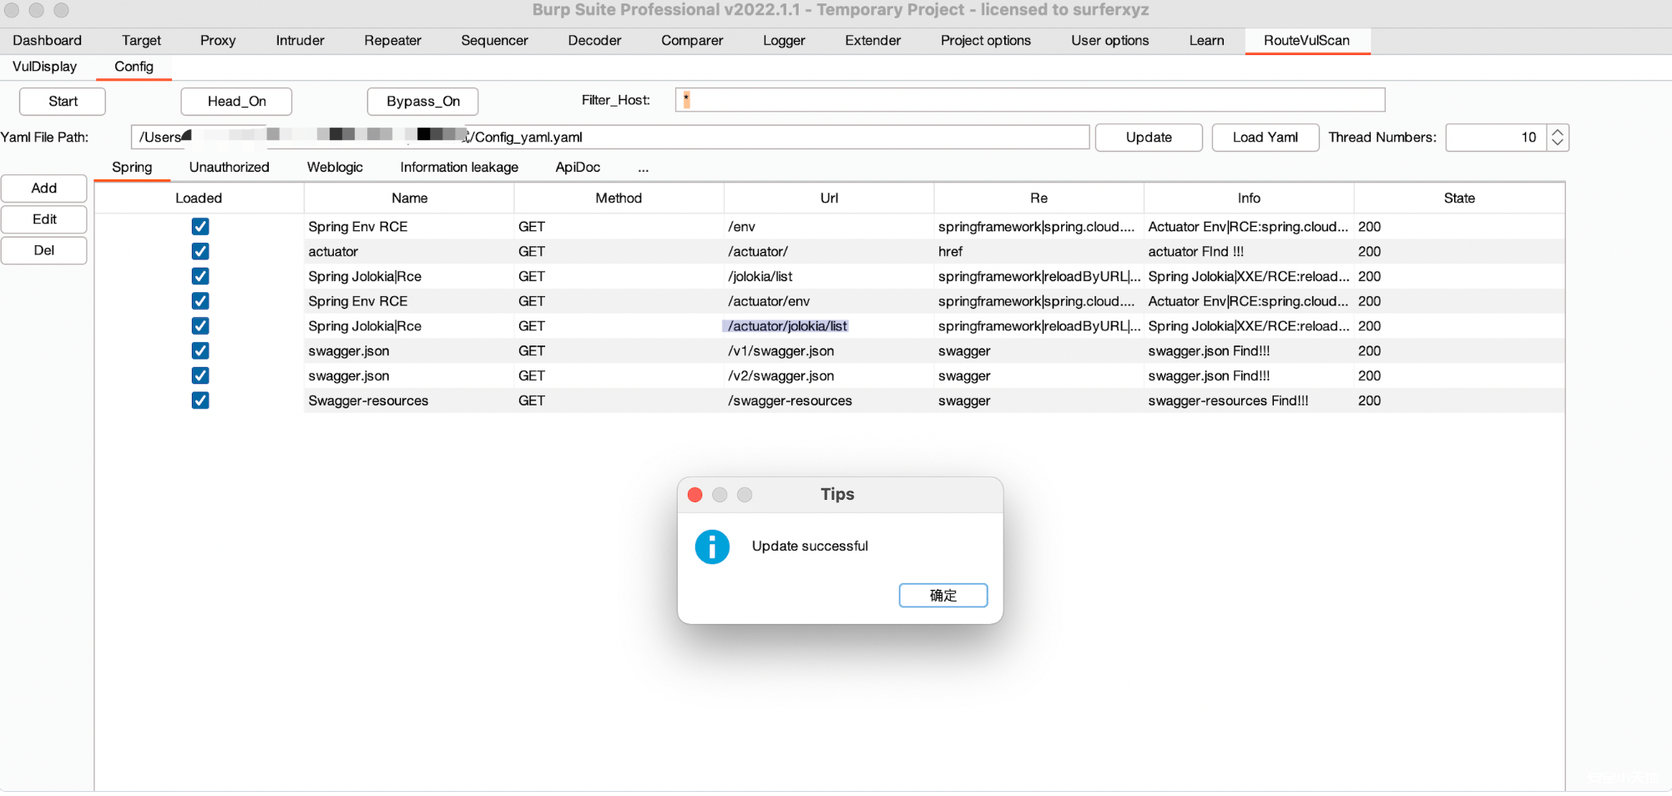Click the info icon in the Tips dialog

[x=711, y=547]
